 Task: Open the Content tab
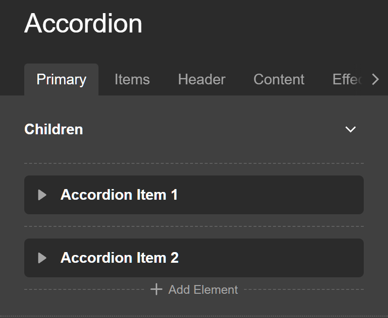click(278, 79)
